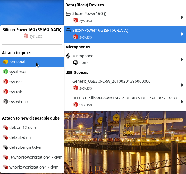The height and width of the screenshot is (174, 186).
Task: Select Generic_USB2.0-CRW_20100201396000000 USB device
Action: [125, 85]
